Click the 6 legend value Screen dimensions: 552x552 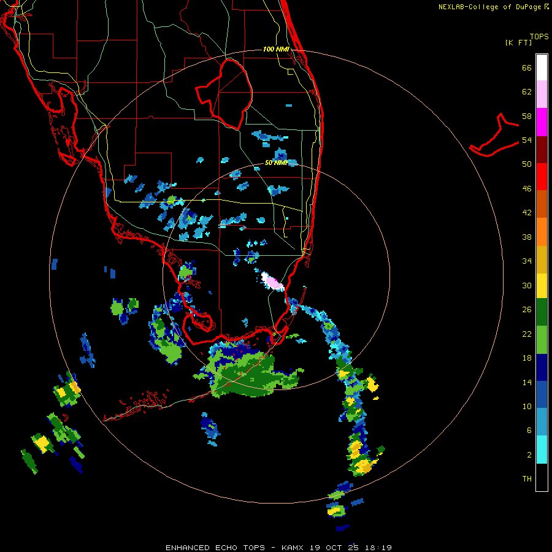click(x=529, y=430)
